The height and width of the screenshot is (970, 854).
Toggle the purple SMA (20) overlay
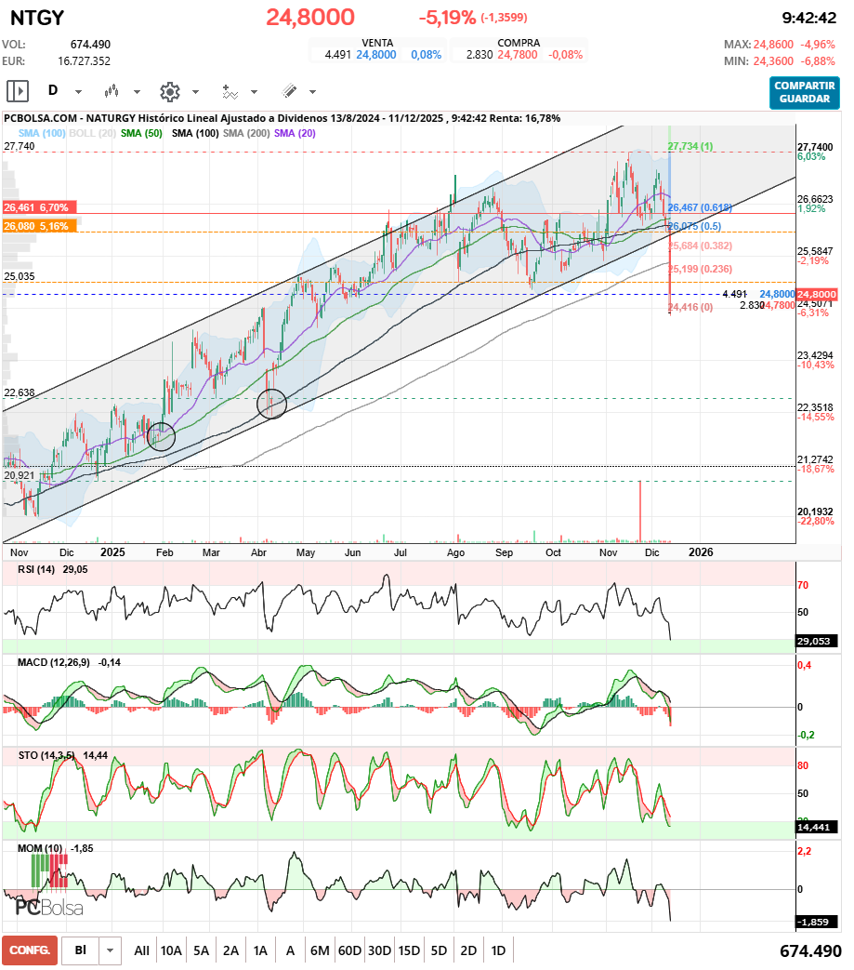click(x=296, y=134)
